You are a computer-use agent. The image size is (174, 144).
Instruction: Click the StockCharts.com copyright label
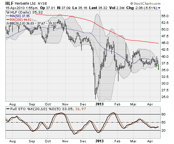[x=146, y=4]
